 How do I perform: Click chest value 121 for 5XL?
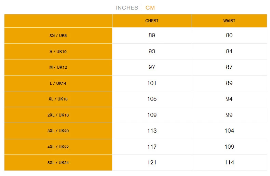pyautogui.click(x=152, y=163)
